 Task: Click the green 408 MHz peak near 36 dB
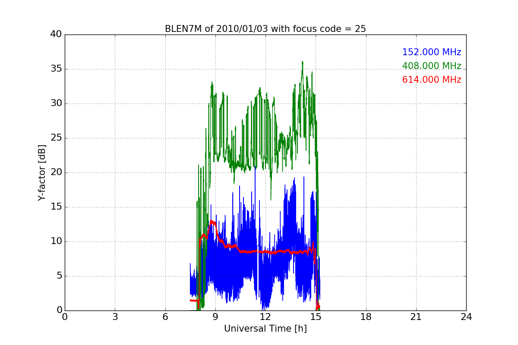point(302,62)
